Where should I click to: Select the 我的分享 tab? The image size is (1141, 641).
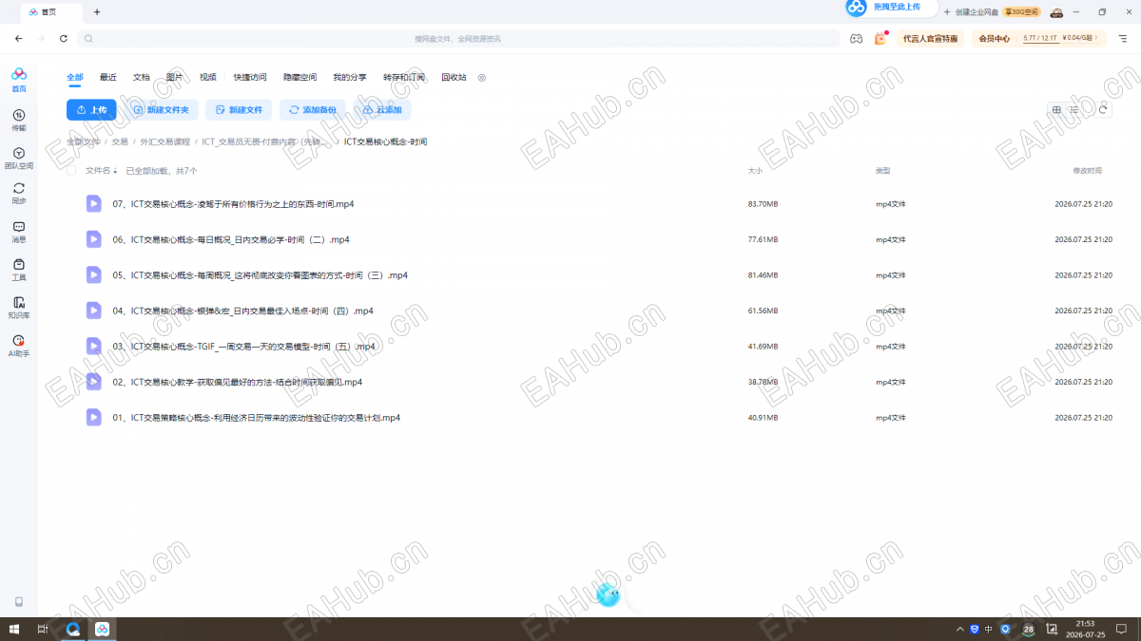(350, 77)
